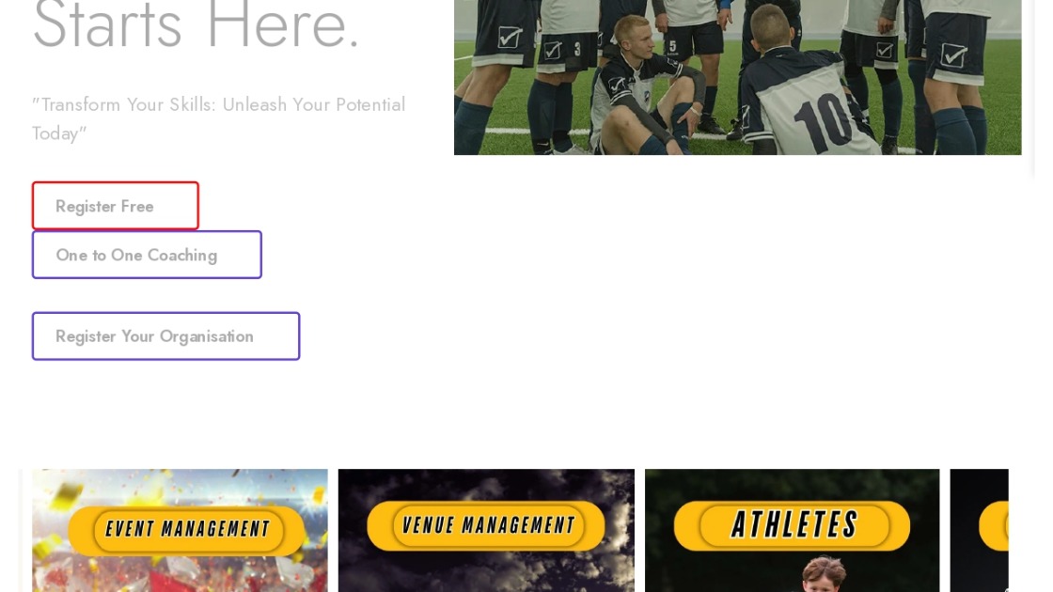Click the number 5 on player's shorts
This screenshot has width=1053, height=592.
point(673,46)
